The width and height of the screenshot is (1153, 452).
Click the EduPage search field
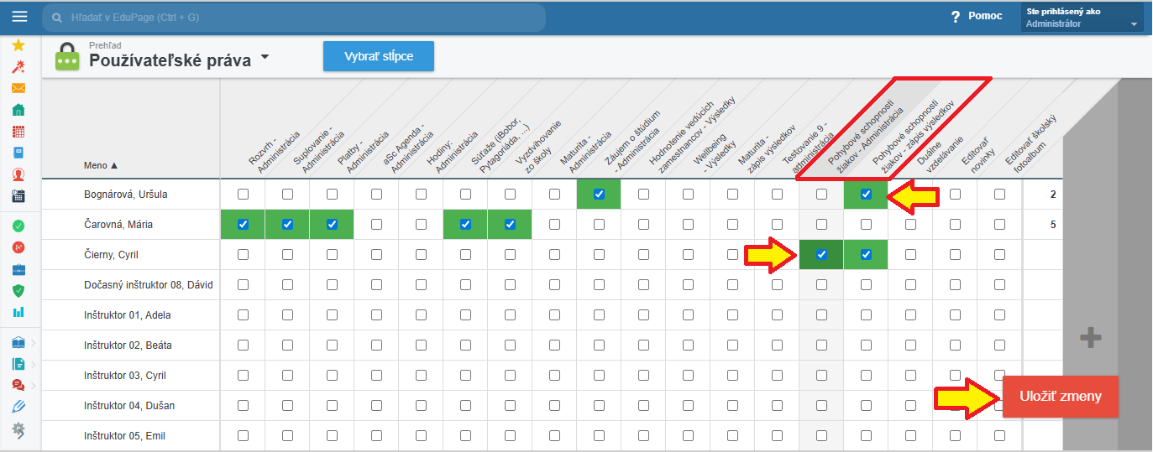tap(294, 17)
